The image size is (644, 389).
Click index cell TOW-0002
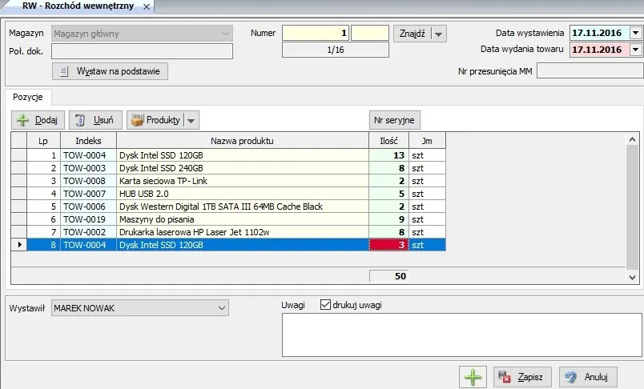point(88,232)
